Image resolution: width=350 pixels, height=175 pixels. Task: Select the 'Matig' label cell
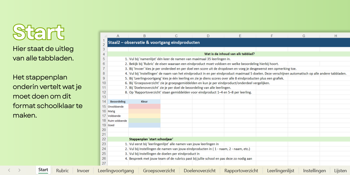pyautogui.click(x=118, y=111)
